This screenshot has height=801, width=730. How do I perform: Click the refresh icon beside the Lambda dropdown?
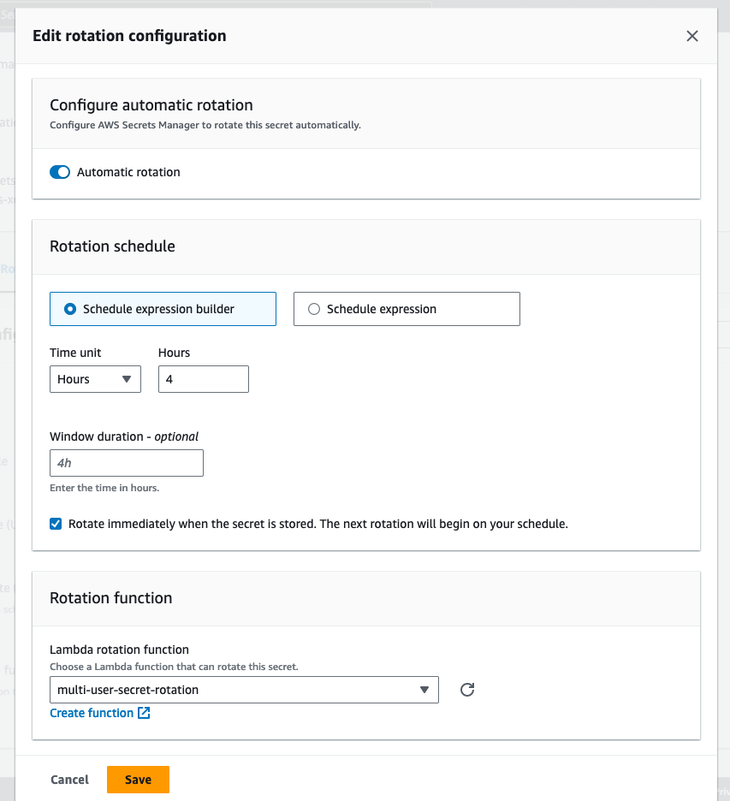466,689
